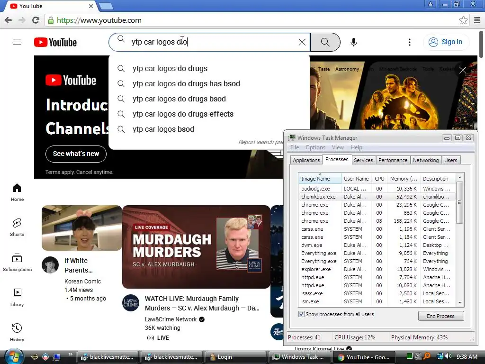The width and height of the screenshot is (485, 364).
Task: Click the magnifier search button
Action: tap(325, 42)
